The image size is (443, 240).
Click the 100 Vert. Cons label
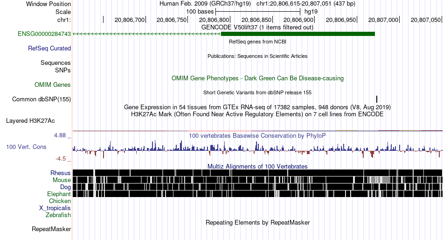(26, 147)
